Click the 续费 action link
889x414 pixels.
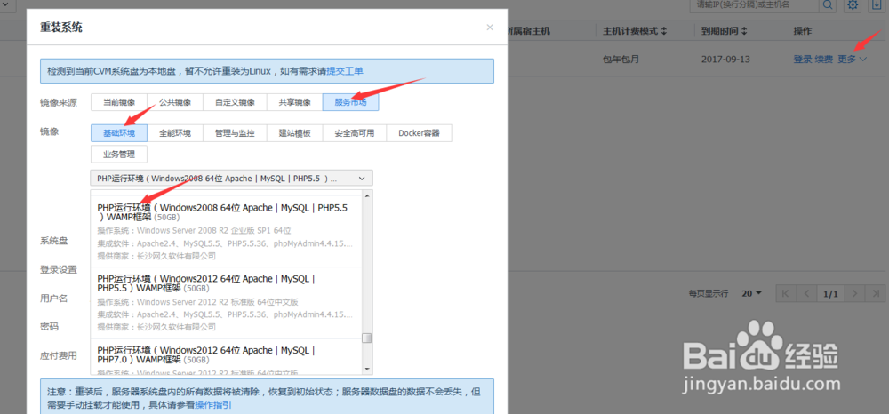(824, 59)
